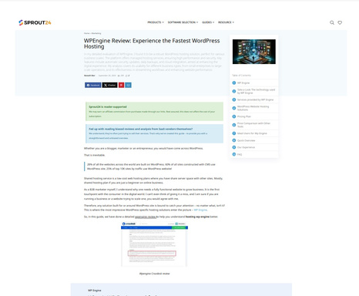Expand the Guides menu
Screen dimensions: 359x296
point(208,22)
